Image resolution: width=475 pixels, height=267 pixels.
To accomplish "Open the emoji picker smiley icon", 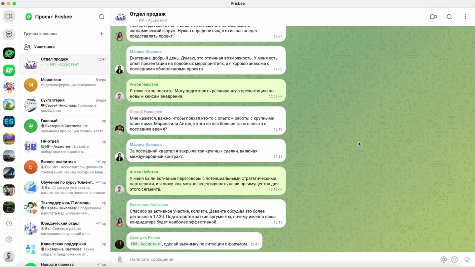I will (x=454, y=259).
